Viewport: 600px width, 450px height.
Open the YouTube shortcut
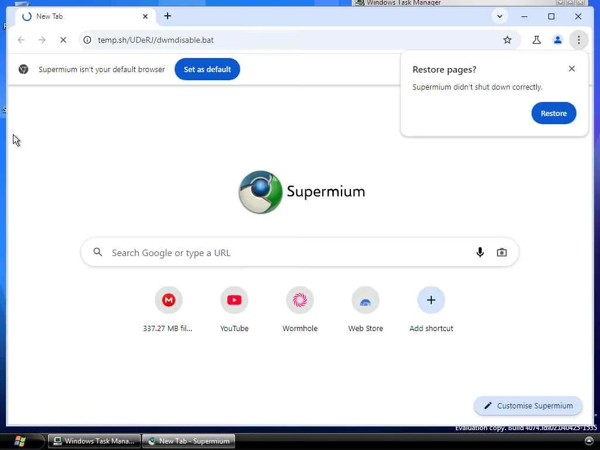(234, 309)
